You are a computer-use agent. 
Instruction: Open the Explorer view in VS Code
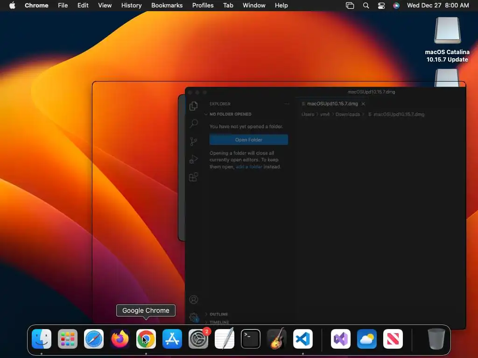(194, 106)
